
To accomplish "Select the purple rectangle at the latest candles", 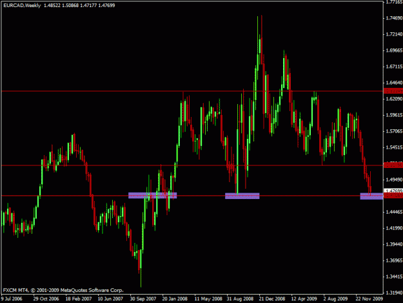I will point(371,196).
